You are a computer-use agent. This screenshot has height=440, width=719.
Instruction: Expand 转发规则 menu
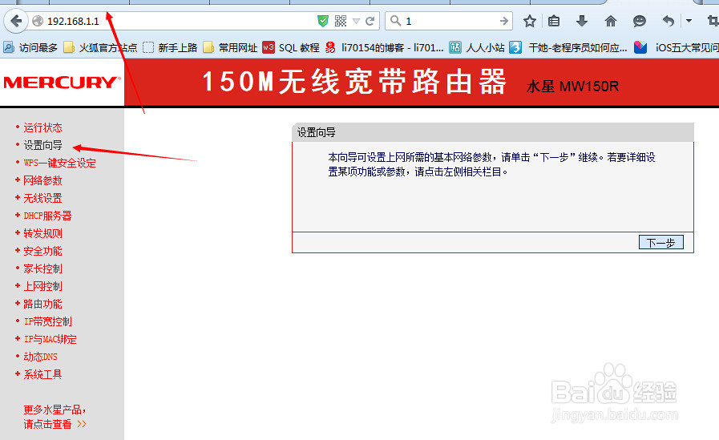[x=42, y=233]
